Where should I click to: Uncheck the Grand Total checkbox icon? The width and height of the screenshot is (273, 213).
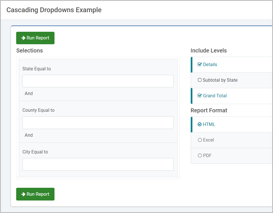pyautogui.click(x=199, y=96)
